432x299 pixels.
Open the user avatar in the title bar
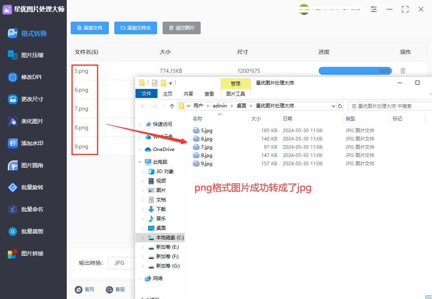[304, 9]
